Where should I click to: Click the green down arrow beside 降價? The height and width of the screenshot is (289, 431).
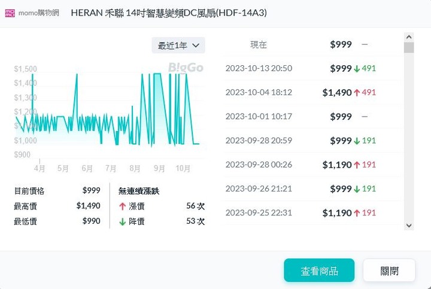(122, 222)
